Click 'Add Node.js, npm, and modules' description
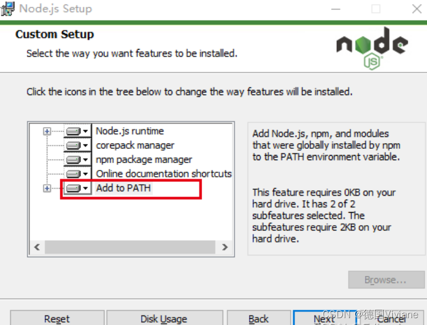The image size is (427, 325). [326, 145]
